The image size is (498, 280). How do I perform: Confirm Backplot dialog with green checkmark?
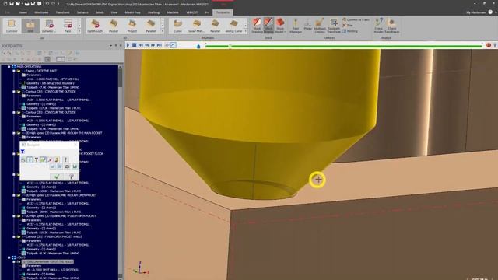coord(57,177)
